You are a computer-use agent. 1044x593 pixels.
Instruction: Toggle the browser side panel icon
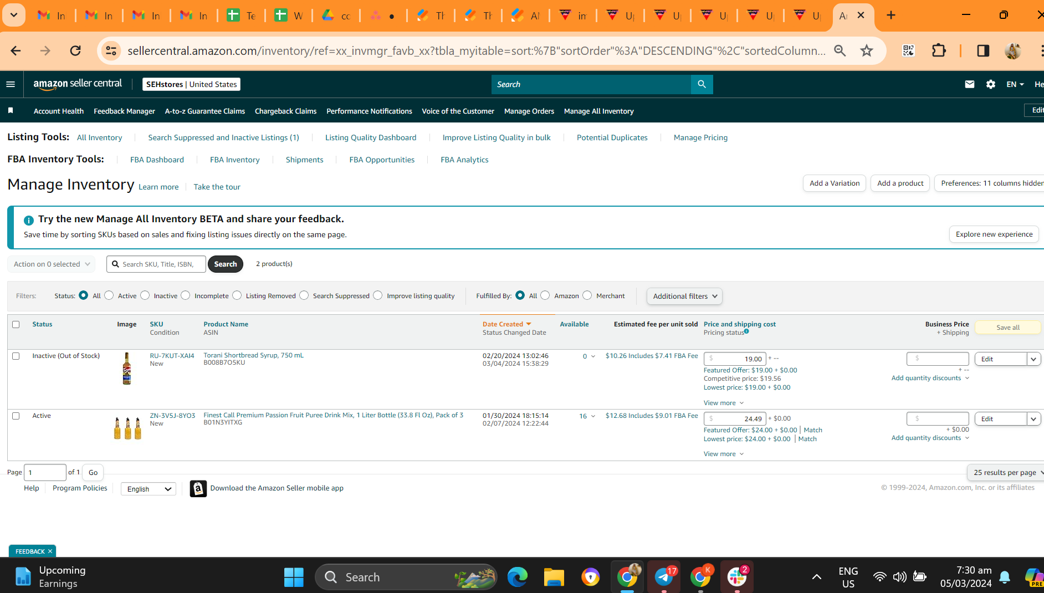(983, 51)
